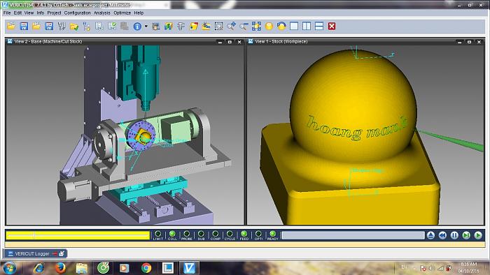Open the Optimize menu

pyautogui.click(x=122, y=13)
